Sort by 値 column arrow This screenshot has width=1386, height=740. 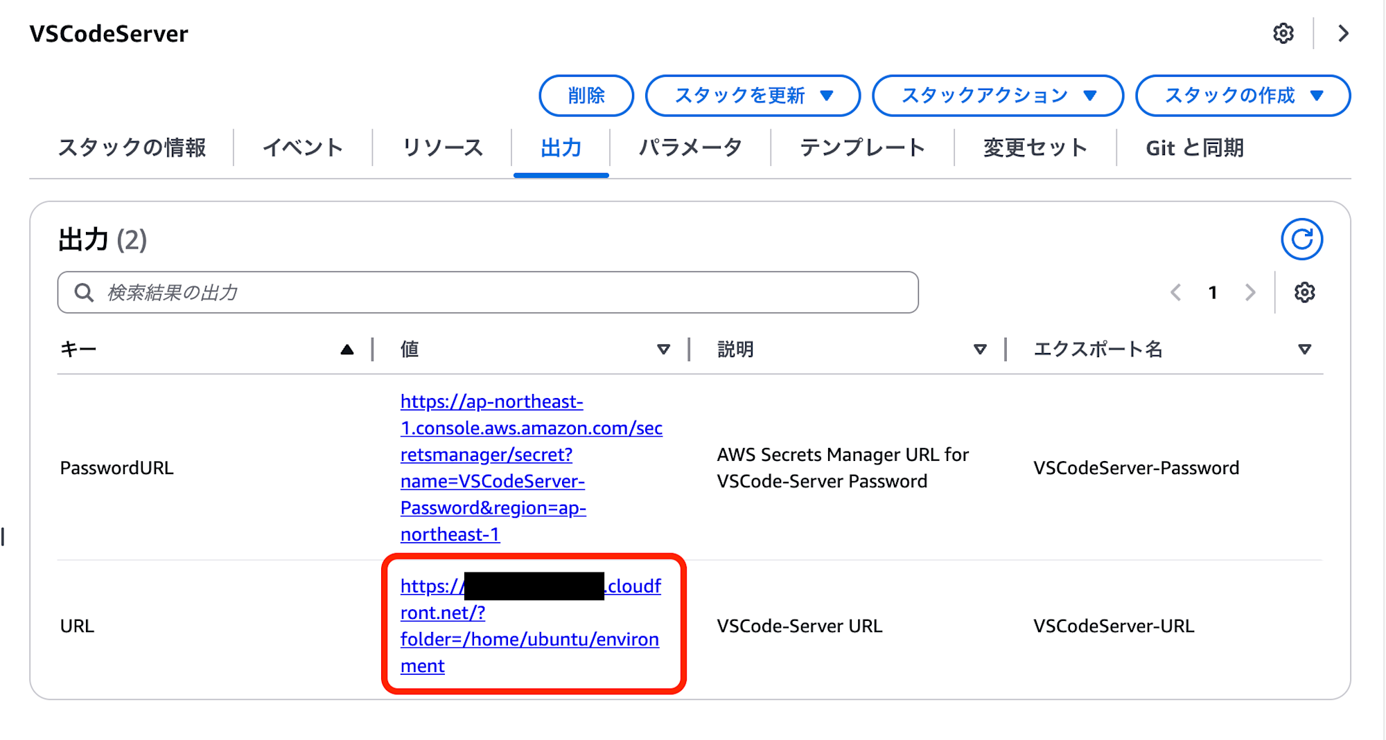tap(663, 350)
